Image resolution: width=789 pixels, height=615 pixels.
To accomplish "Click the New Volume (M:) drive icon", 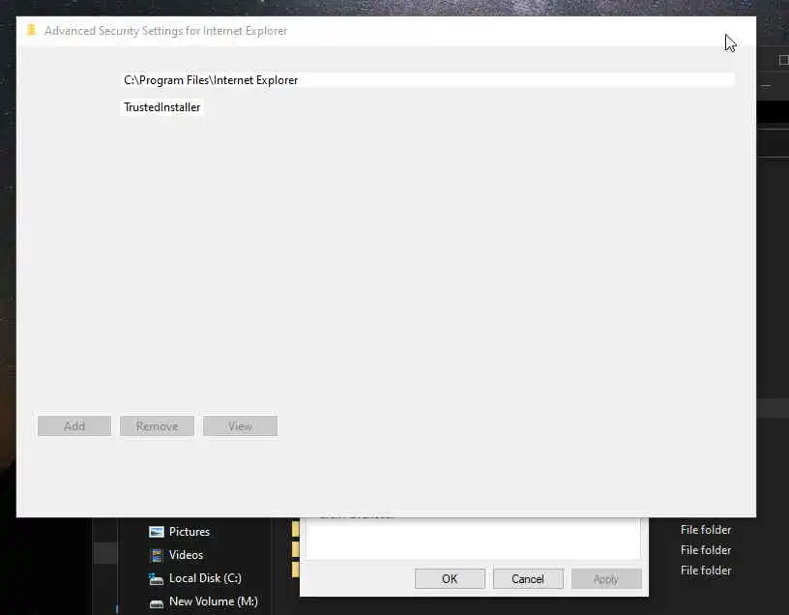I will pyautogui.click(x=157, y=603).
